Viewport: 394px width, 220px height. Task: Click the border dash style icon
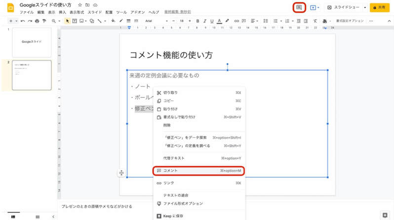click(x=136, y=21)
